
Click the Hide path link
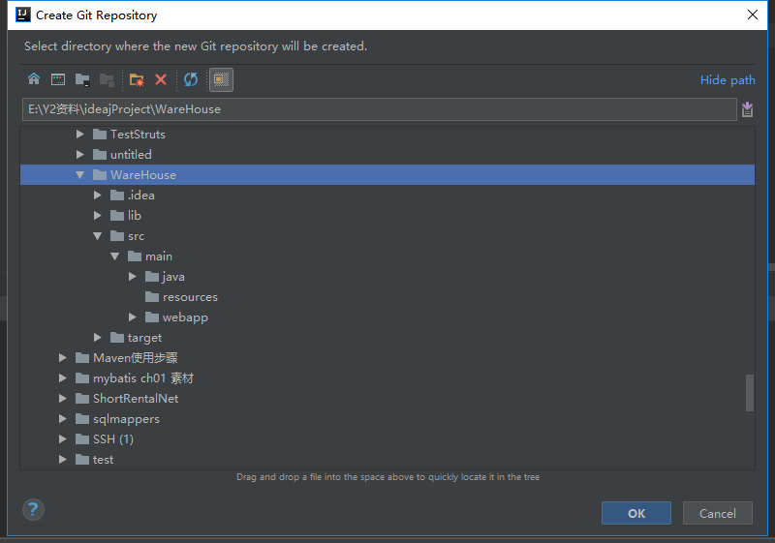point(728,80)
